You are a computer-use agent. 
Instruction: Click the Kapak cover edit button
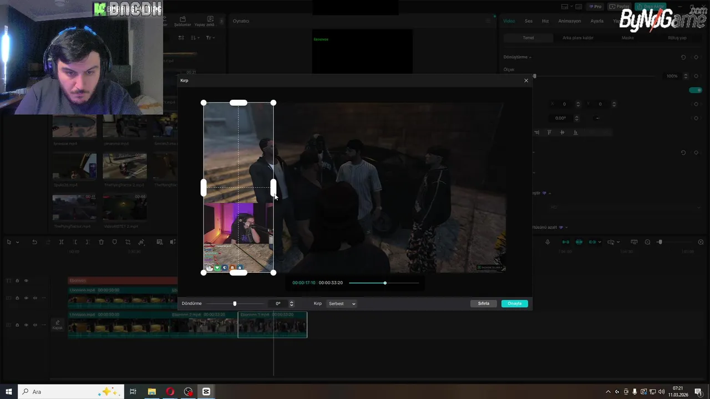pos(58,325)
